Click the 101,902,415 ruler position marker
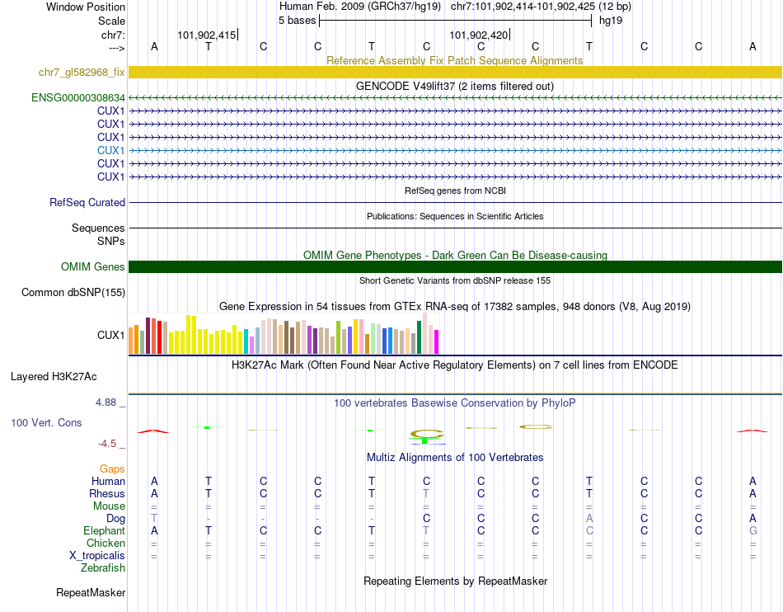 207,35
